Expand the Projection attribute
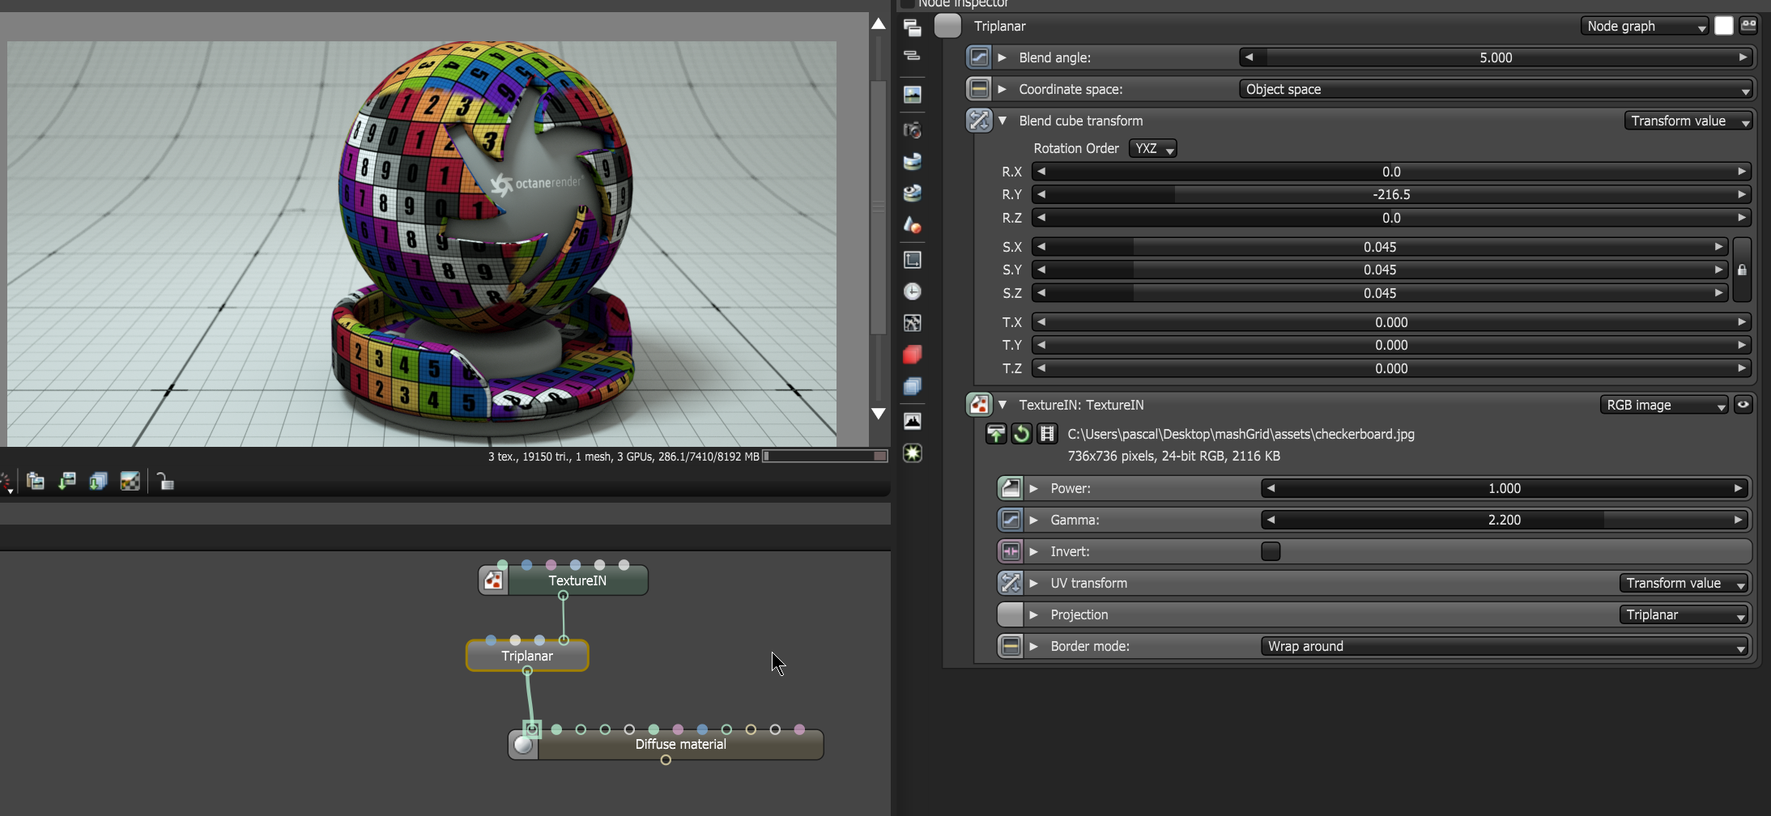 pyautogui.click(x=1034, y=614)
